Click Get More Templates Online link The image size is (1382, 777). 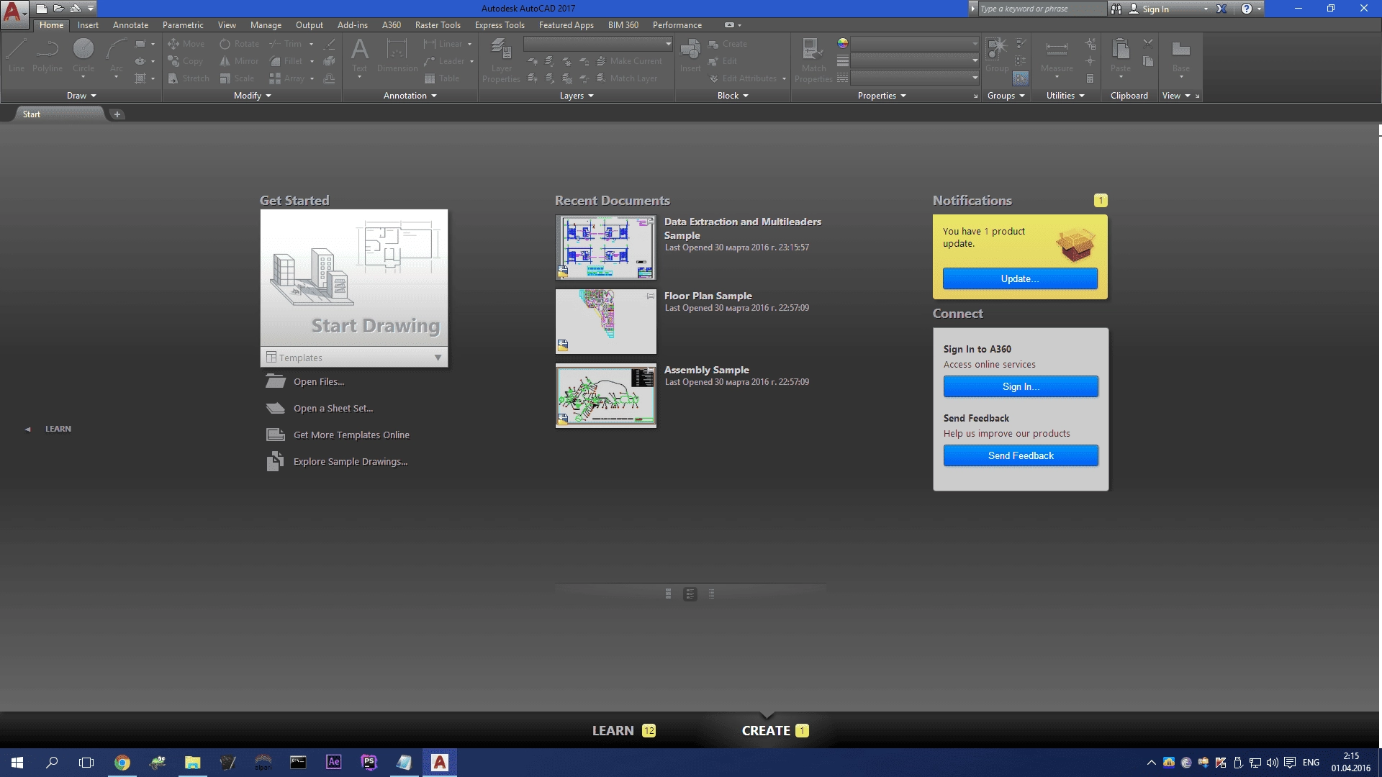coord(351,435)
